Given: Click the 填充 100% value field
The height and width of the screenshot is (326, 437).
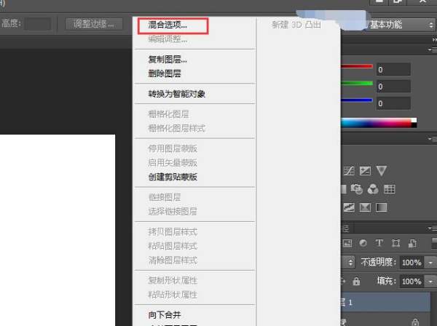Looking at the screenshot, I should (412, 281).
